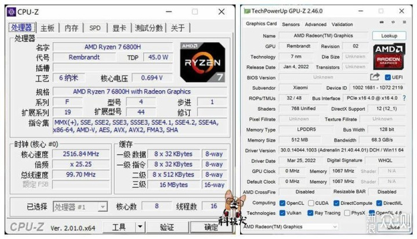Toggle the DirectML checkbox
The height and width of the screenshot is (239, 417).
[x=379, y=203]
